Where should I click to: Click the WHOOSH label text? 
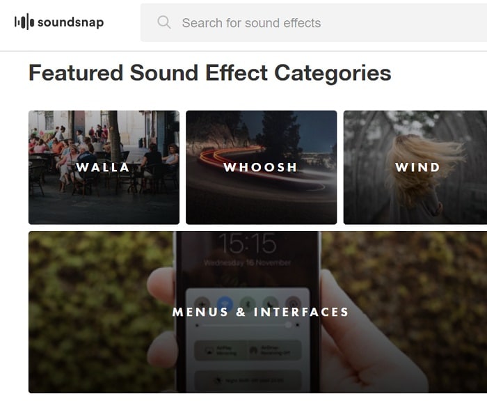click(x=260, y=167)
